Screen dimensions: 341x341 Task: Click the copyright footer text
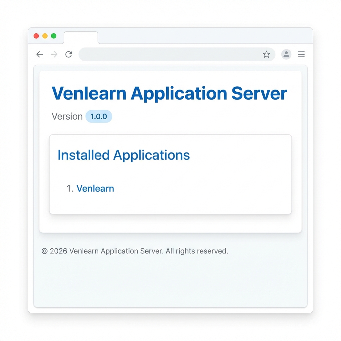tap(135, 251)
